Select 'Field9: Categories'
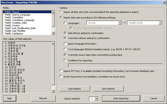Screen dimensions: 167x104 coord(27,33)
